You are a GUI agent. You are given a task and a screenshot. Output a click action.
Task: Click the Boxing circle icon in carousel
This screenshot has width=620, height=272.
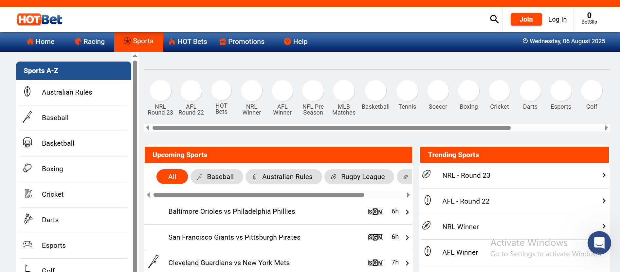pyautogui.click(x=469, y=91)
